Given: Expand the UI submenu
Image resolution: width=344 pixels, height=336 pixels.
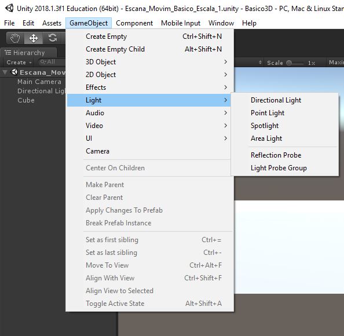Looking at the screenshot, I should click(149, 138).
